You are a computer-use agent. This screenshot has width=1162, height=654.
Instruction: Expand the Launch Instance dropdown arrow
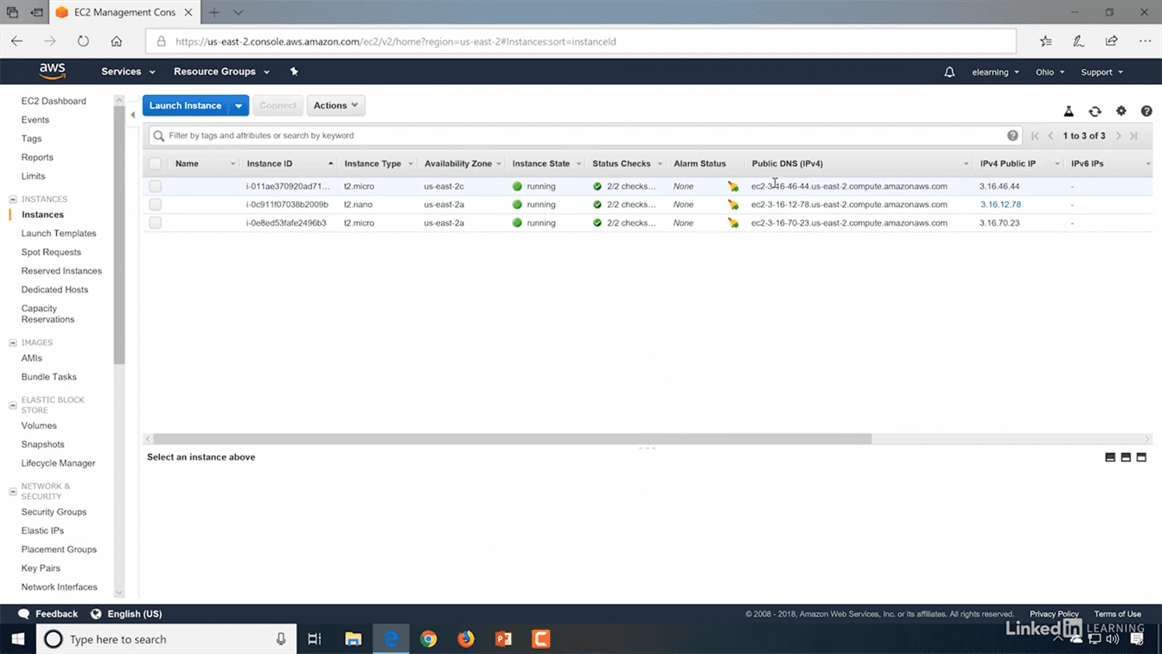coord(239,106)
